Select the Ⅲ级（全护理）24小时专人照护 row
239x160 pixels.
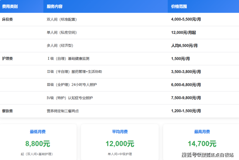coord(72,85)
